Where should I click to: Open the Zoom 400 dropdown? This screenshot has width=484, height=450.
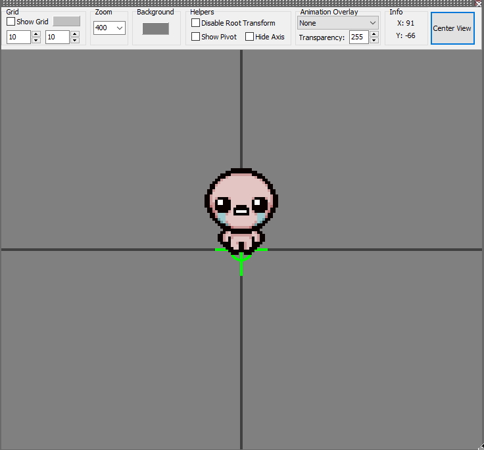coord(109,28)
